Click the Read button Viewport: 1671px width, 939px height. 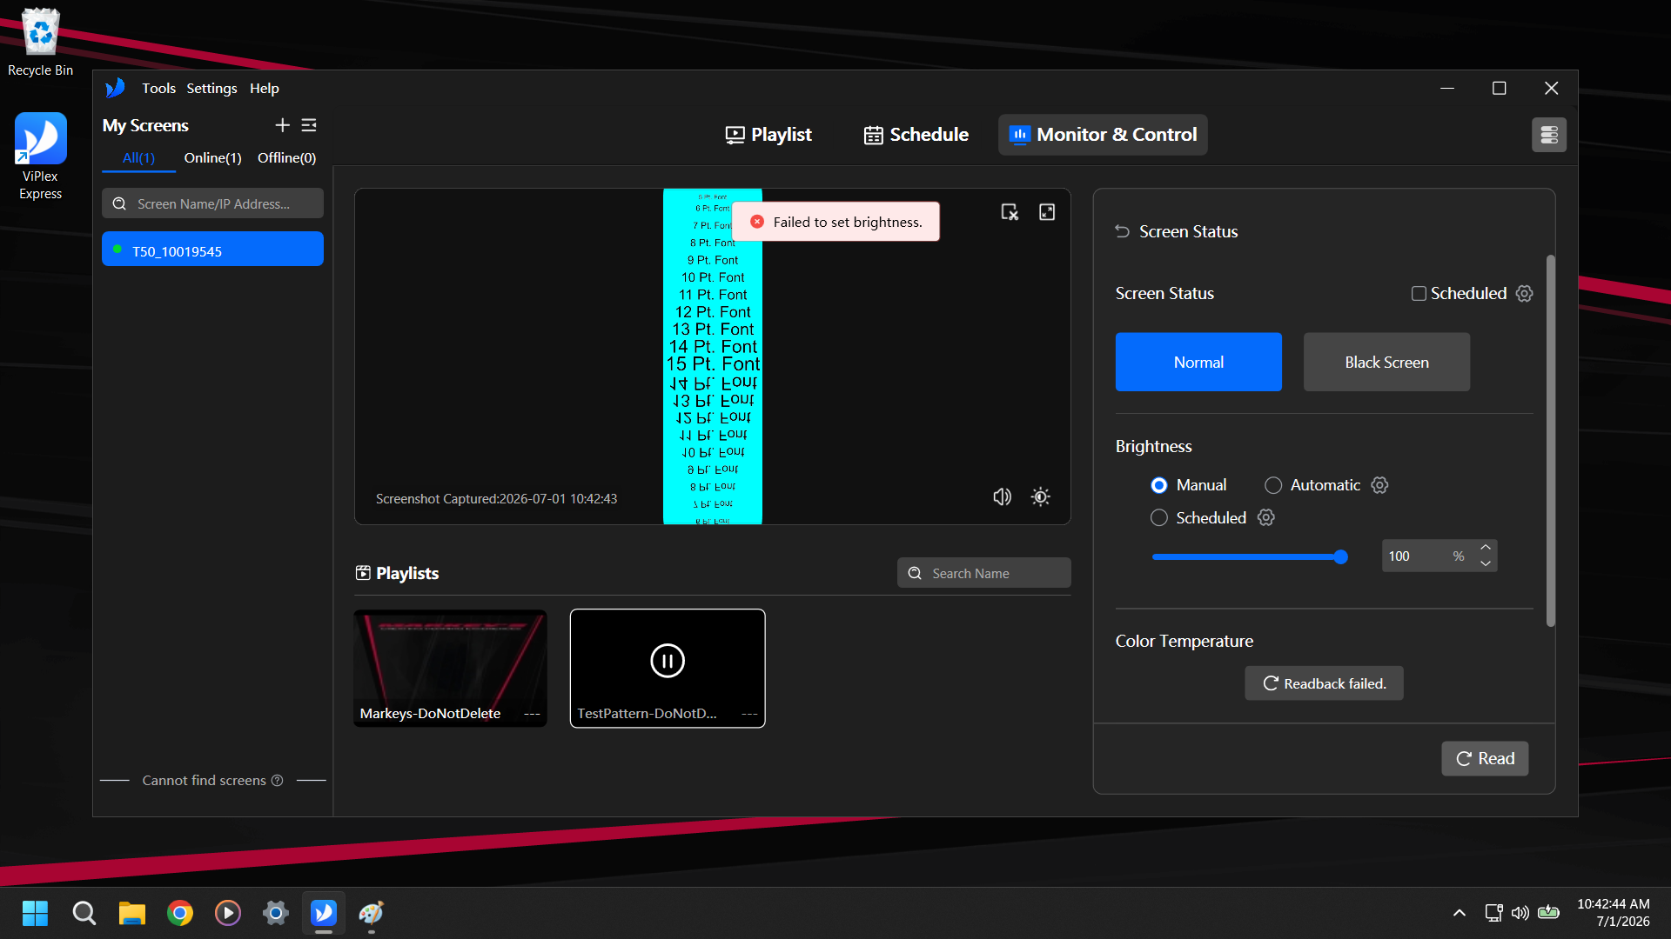(x=1485, y=758)
